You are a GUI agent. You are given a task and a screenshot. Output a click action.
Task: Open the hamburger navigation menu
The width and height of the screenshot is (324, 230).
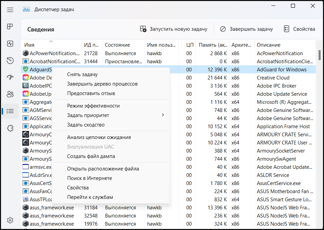pyautogui.click(x=10, y=10)
